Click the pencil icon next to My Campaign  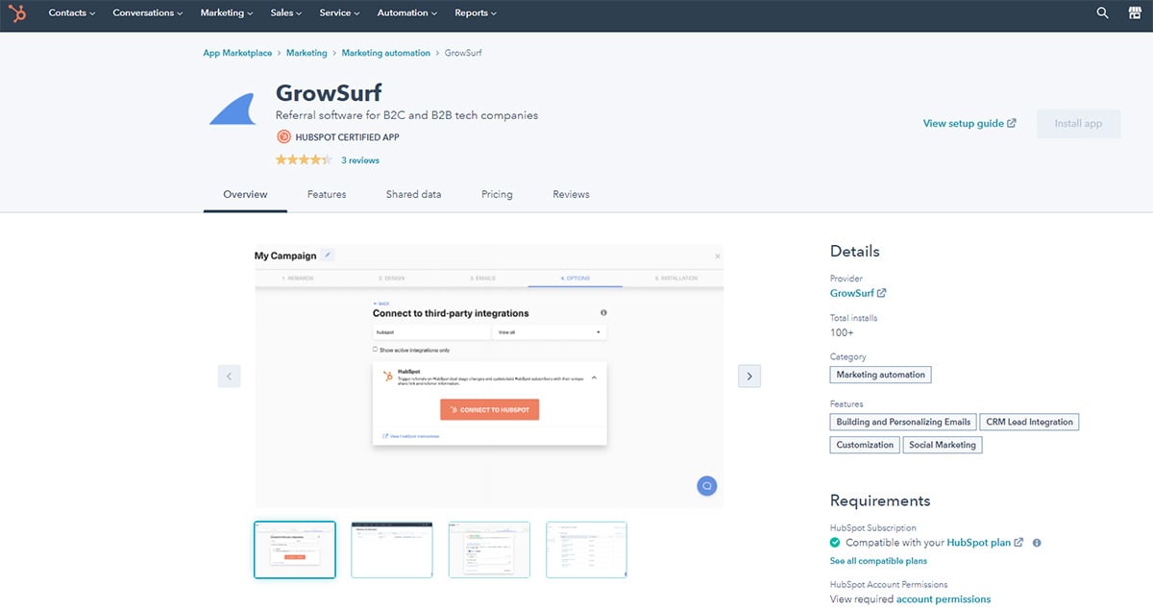tap(328, 255)
